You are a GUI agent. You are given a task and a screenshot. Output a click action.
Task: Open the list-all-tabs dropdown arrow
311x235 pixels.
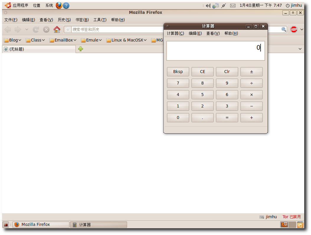pyautogui.click(x=300, y=49)
